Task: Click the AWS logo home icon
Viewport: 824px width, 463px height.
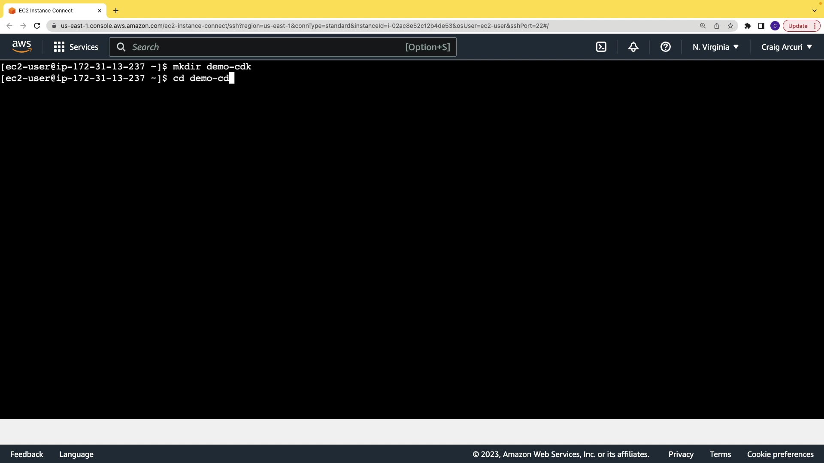Action: coord(21,47)
